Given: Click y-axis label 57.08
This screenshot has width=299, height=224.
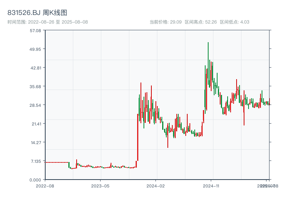Looking at the screenshot, I should tap(35, 31).
